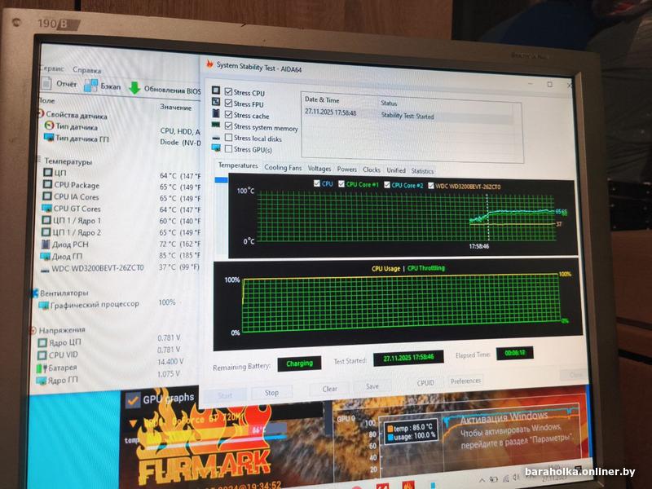652x489 pixels.
Task: Open the Voltages tab
Action: tap(319, 169)
